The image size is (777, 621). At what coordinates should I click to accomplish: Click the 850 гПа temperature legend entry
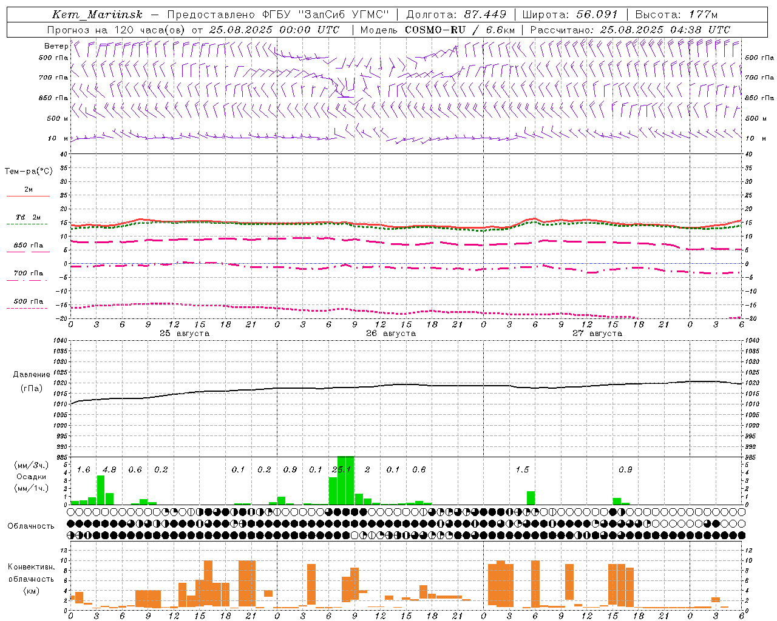(28, 246)
